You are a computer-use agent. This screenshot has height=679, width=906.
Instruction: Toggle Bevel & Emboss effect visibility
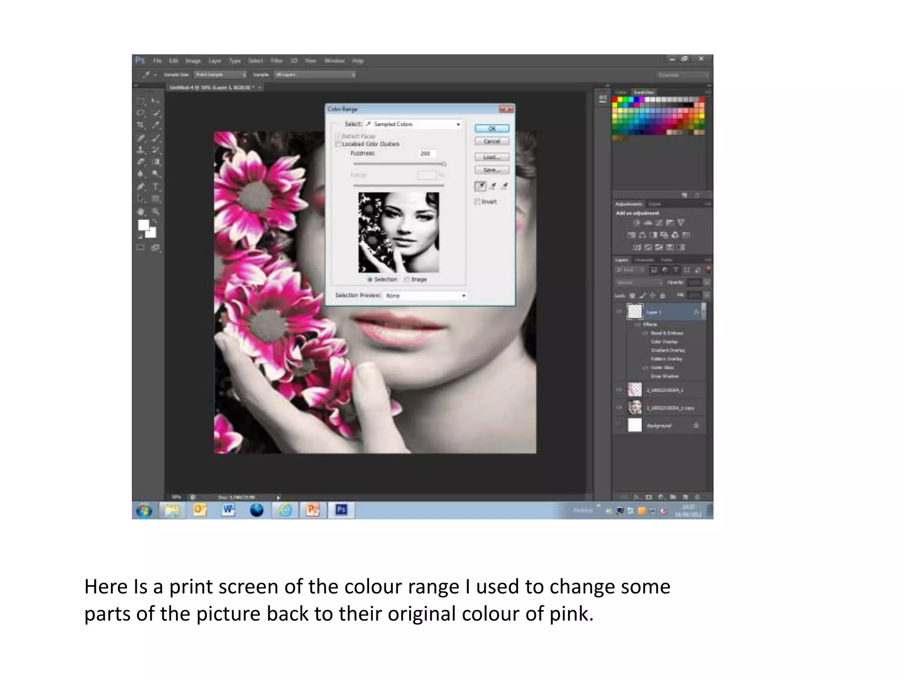[x=645, y=333]
